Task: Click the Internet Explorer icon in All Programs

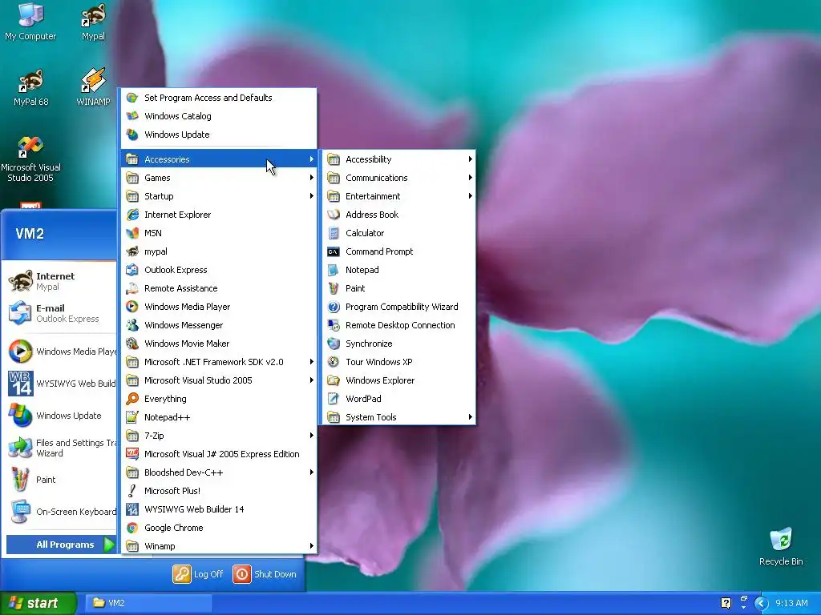Action: [x=132, y=215]
